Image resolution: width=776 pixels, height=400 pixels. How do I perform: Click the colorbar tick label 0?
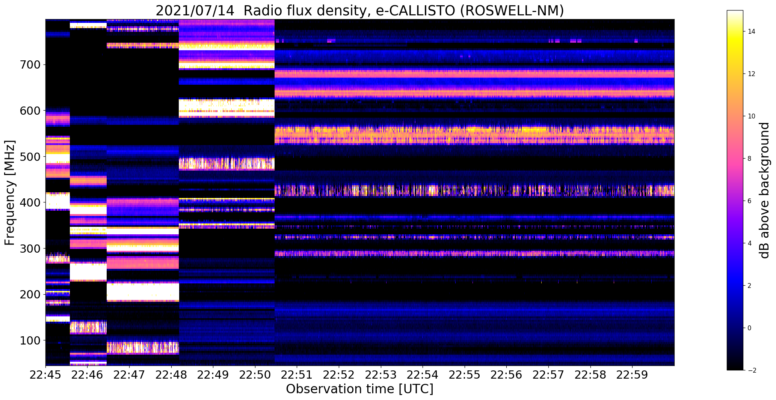click(750, 328)
